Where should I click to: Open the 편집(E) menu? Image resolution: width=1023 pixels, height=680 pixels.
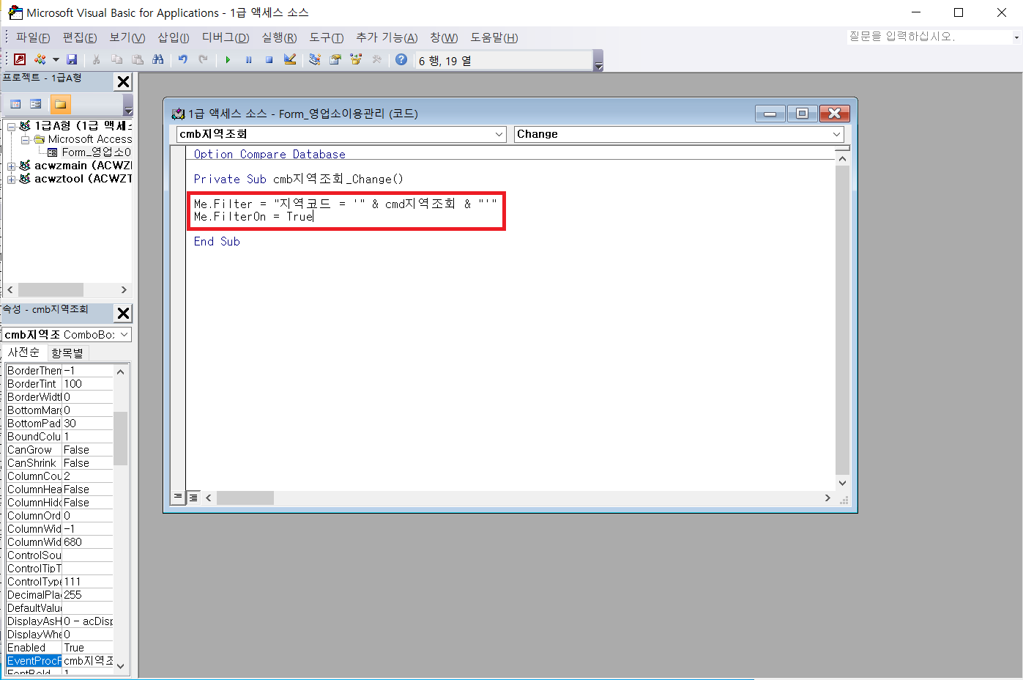(x=80, y=37)
